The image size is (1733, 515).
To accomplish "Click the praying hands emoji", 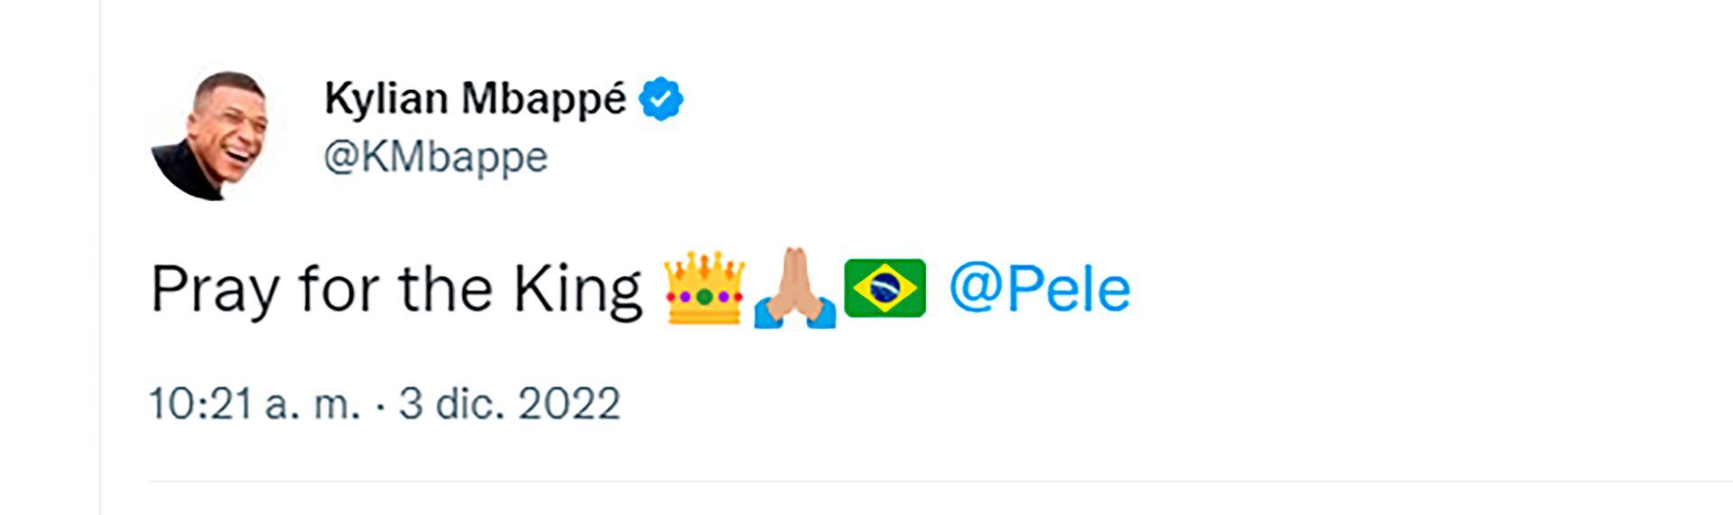I will click(x=794, y=288).
